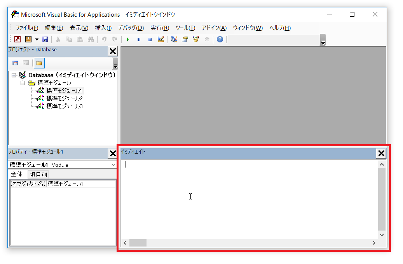
Task: Select 標準モジュール1 in project tree
Action: pos(64,91)
